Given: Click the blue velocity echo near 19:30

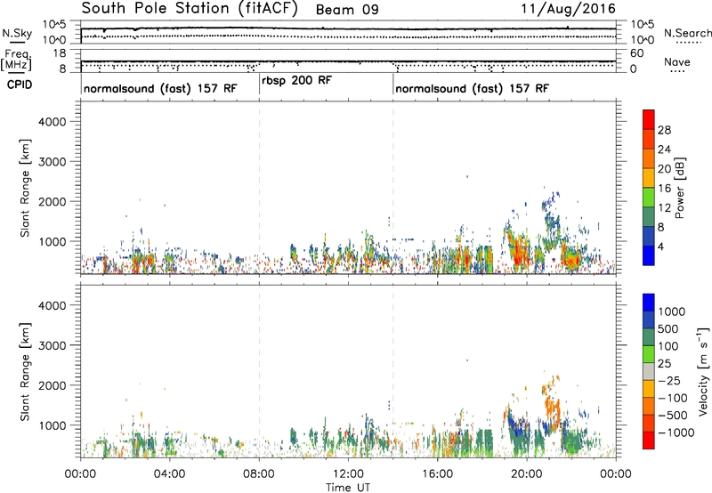Looking at the screenshot, I should (x=516, y=424).
